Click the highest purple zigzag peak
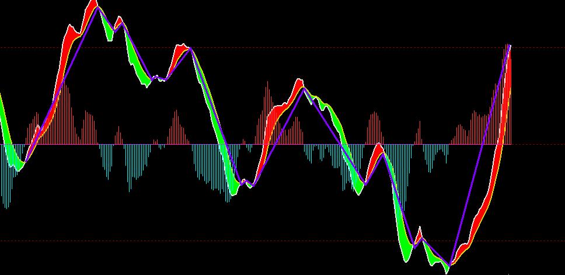Image resolution: width=565 pixels, height=275 pixels. tap(97, 6)
